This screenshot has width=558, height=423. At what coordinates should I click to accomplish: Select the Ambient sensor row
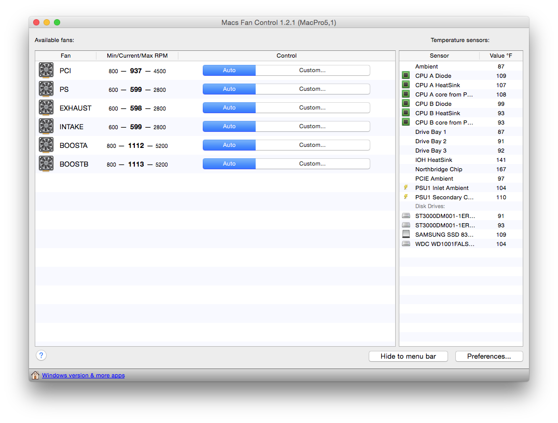(x=461, y=66)
